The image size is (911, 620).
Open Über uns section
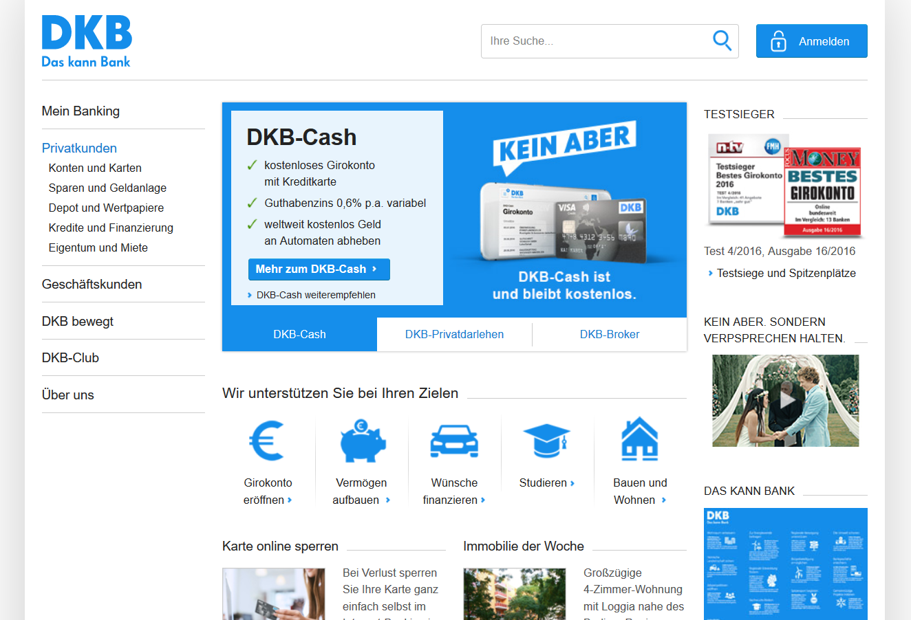coord(67,395)
